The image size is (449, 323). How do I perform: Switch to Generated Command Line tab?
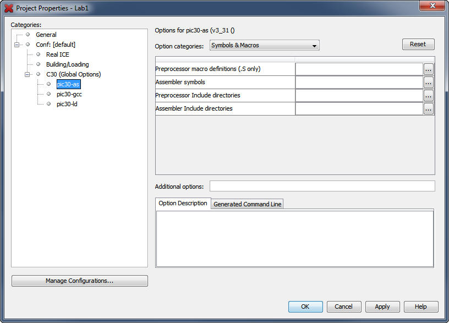247,204
